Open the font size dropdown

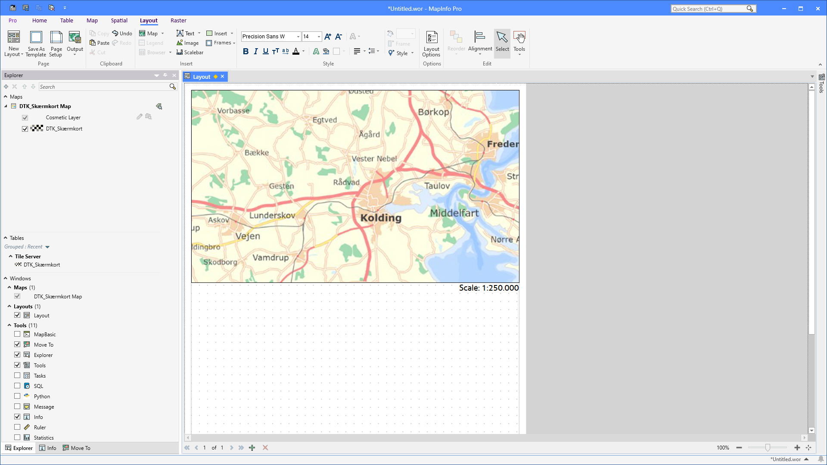[x=318, y=37]
